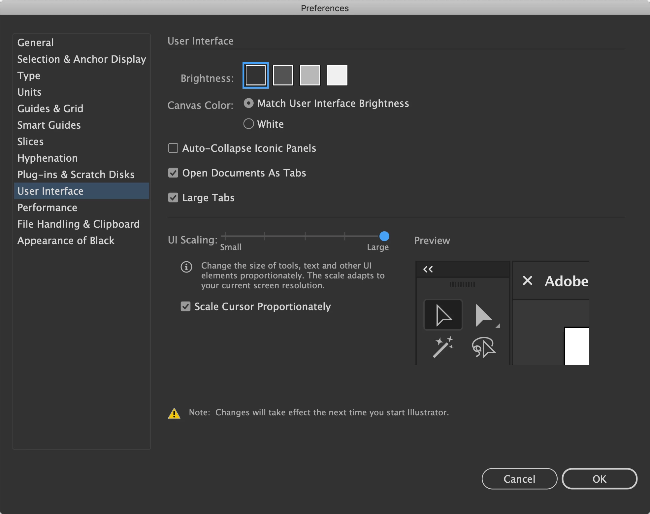The width and height of the screenshot is (650, 514).
Task: Open the Performance preferences section
Action: coord(47,208)
